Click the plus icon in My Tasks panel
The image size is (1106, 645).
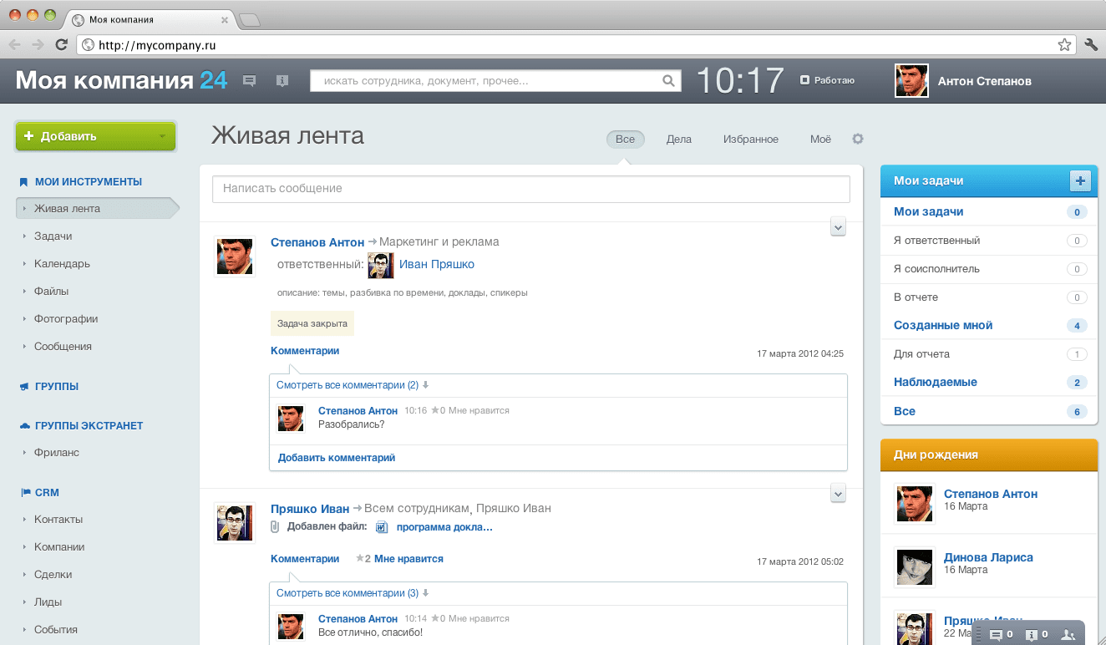click(x=1080, y=180)
